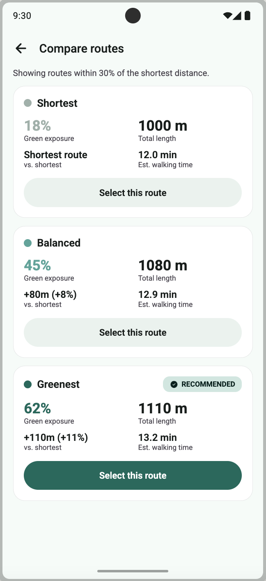266x581 pixels.
Task: Tap the cellular signal icon
Action: pos(237,16)
